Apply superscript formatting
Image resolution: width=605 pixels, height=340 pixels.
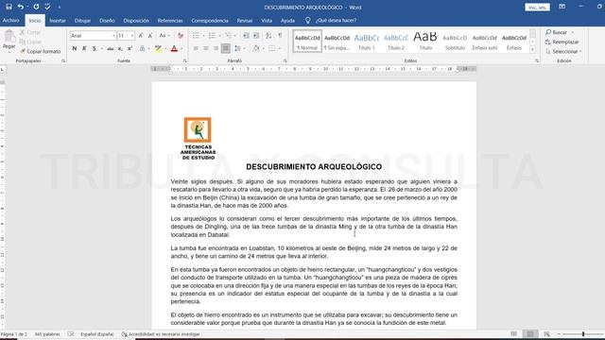[x=130, y=48]
